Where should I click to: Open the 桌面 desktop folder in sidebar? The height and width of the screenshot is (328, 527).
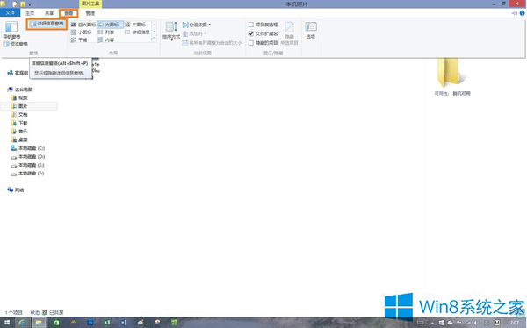19,139
